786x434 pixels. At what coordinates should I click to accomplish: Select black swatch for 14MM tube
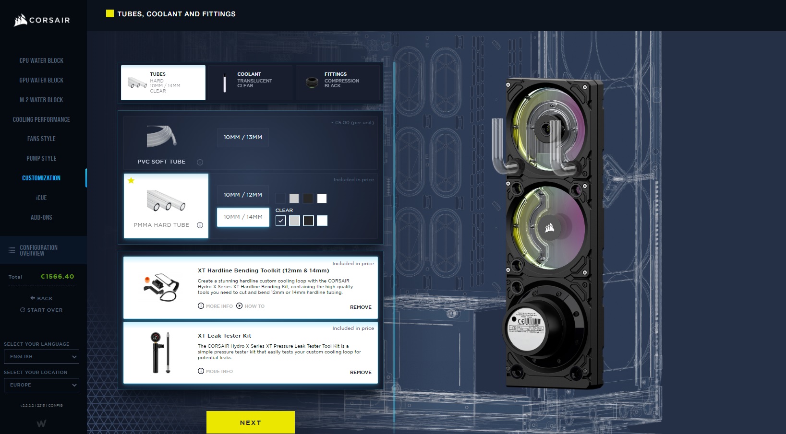point(309,221)
